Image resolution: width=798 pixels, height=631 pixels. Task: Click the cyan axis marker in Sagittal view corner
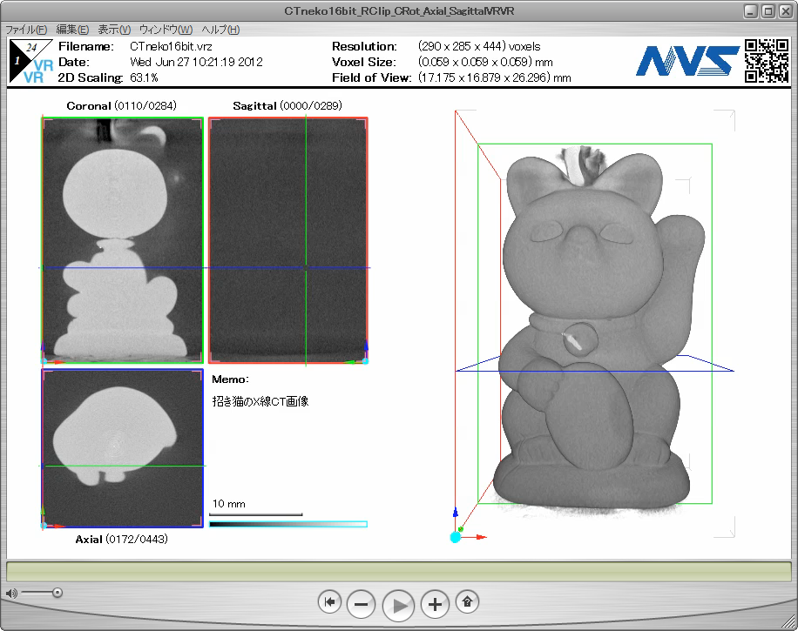[365, 361]
